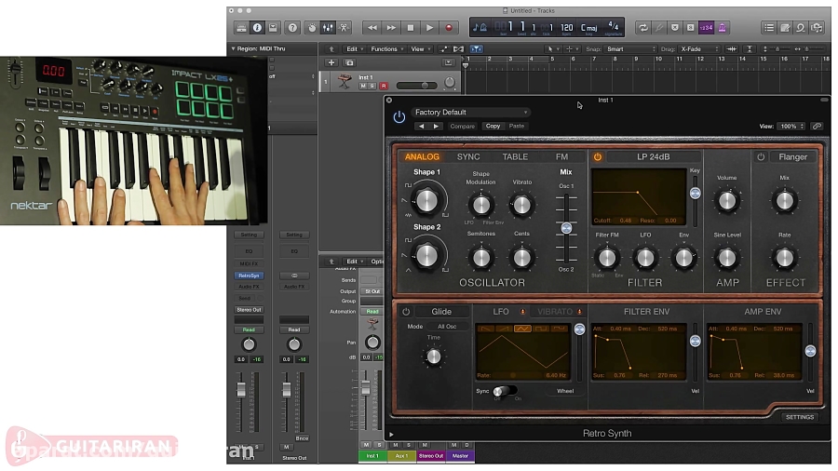
Task: Switch to the TABLE oscillator tab
Action: (x=515, y=157)
